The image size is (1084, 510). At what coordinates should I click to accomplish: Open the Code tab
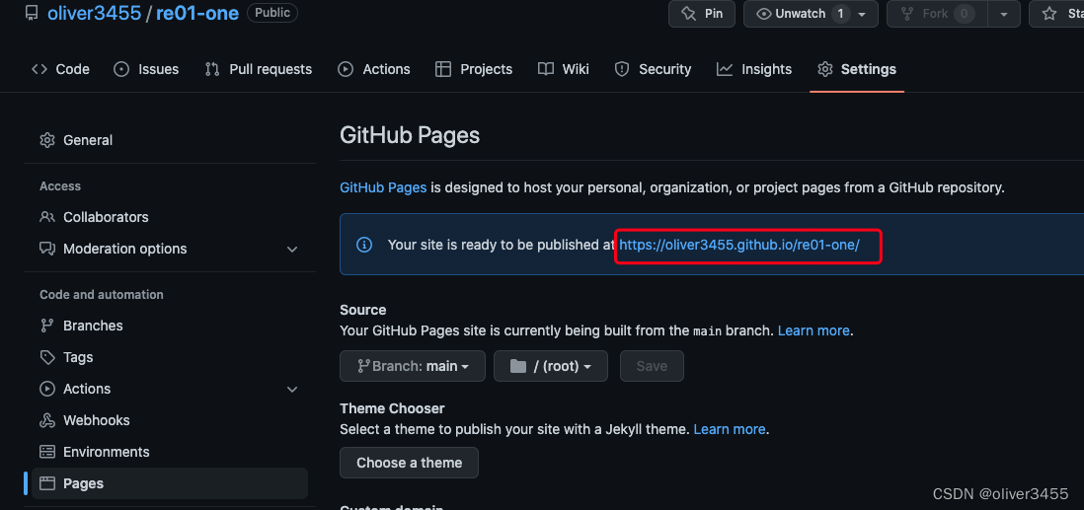(60, 69)
